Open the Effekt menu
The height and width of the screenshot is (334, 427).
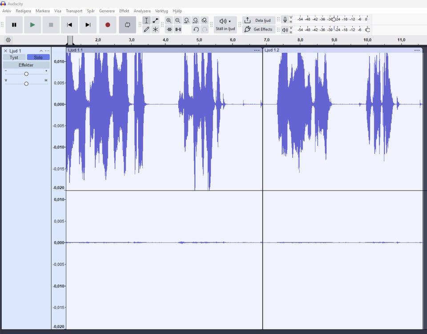click(x=124, y=11)
